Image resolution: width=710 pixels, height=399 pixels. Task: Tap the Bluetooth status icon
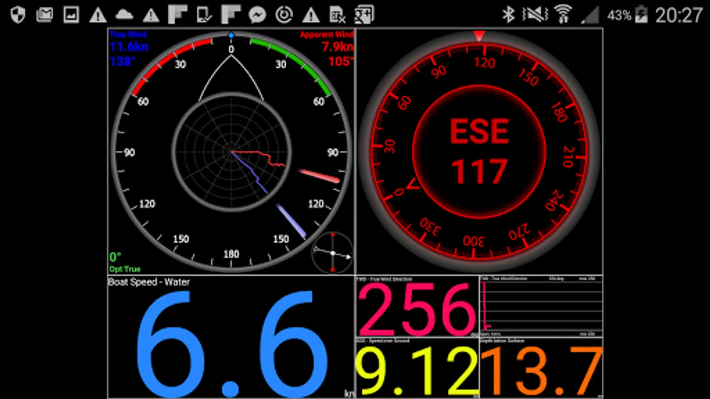pyautogui.click(x=508, y=15)
